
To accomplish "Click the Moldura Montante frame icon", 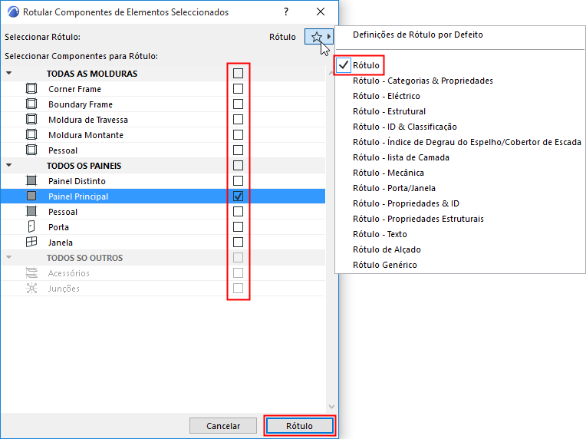I will coord(31,134).
